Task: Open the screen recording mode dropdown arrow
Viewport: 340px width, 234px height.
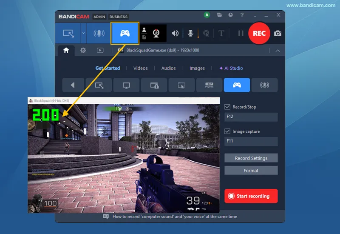Action: pos(83,33)
